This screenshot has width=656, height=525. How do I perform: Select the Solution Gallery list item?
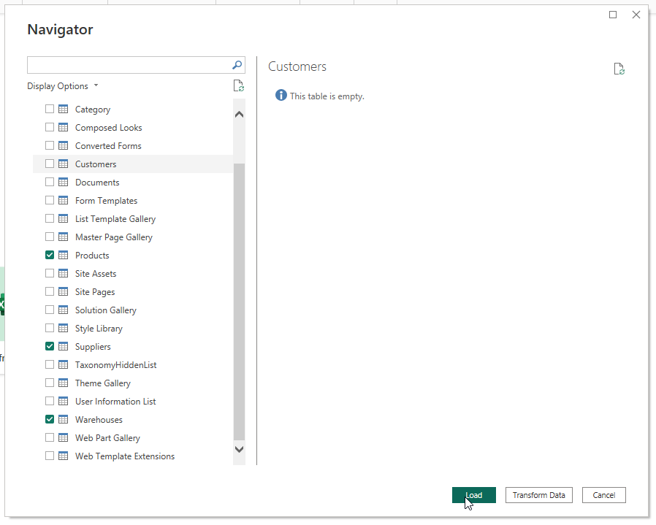pos(106,310)
